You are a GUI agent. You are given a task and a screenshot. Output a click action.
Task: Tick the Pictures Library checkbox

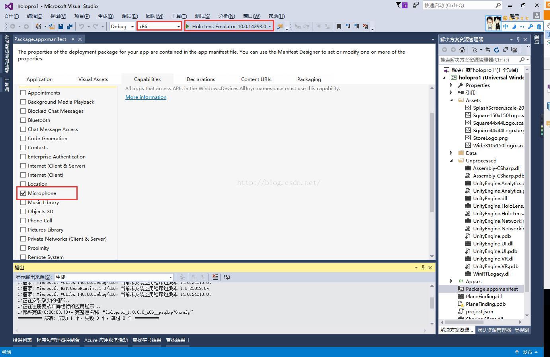23,230
